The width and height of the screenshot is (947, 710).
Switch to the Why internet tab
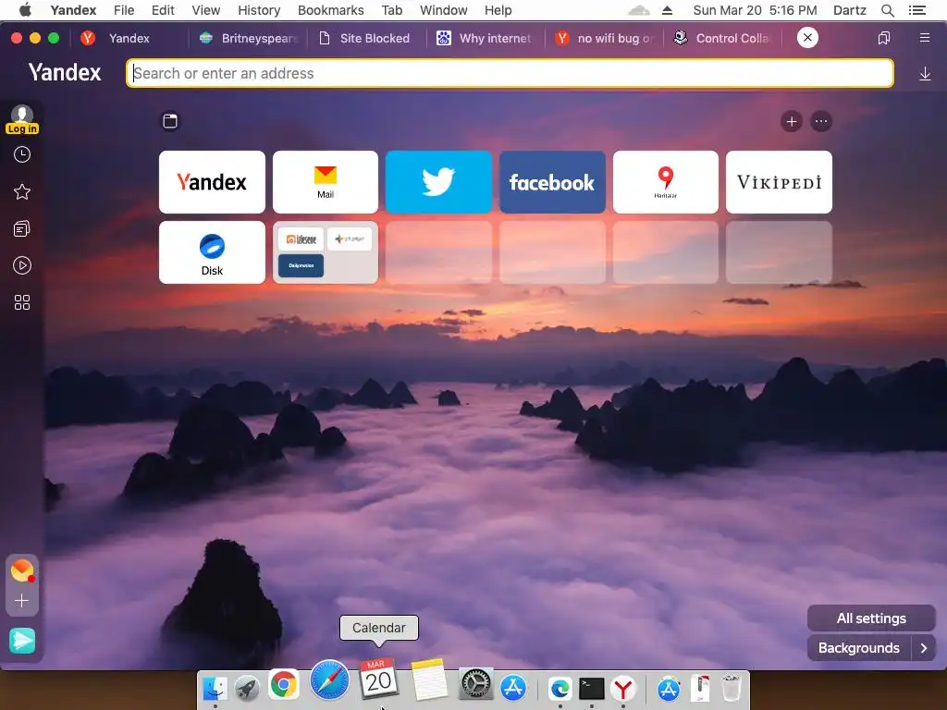click(486, 38)
